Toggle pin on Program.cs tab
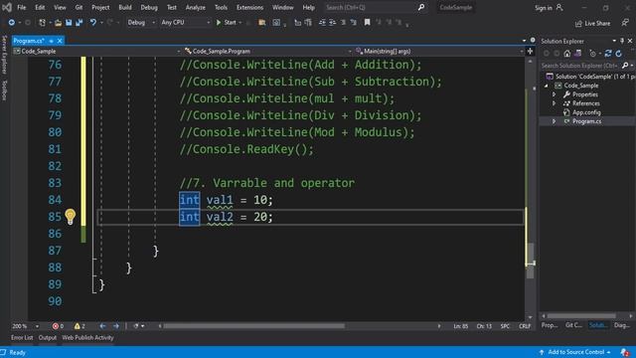 (51, 41)
